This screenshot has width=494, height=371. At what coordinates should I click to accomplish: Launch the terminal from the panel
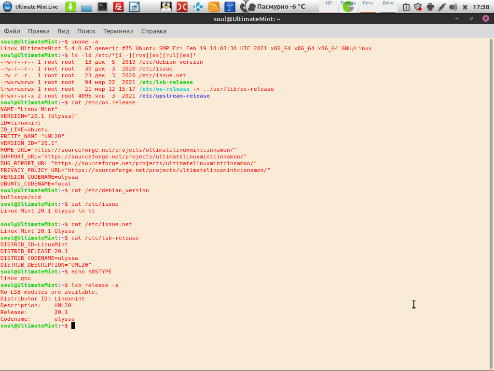click(102, 7)
